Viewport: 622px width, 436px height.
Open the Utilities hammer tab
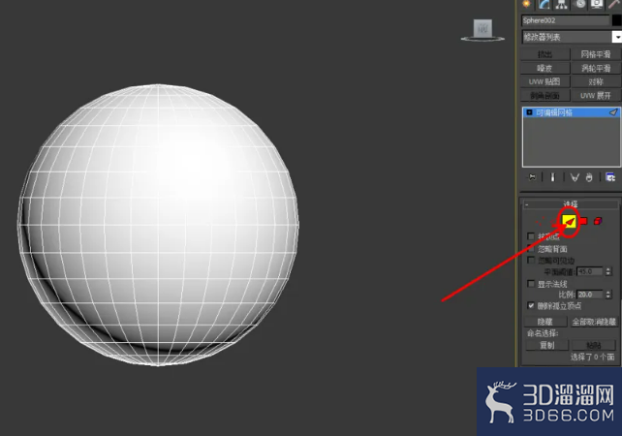614,4
